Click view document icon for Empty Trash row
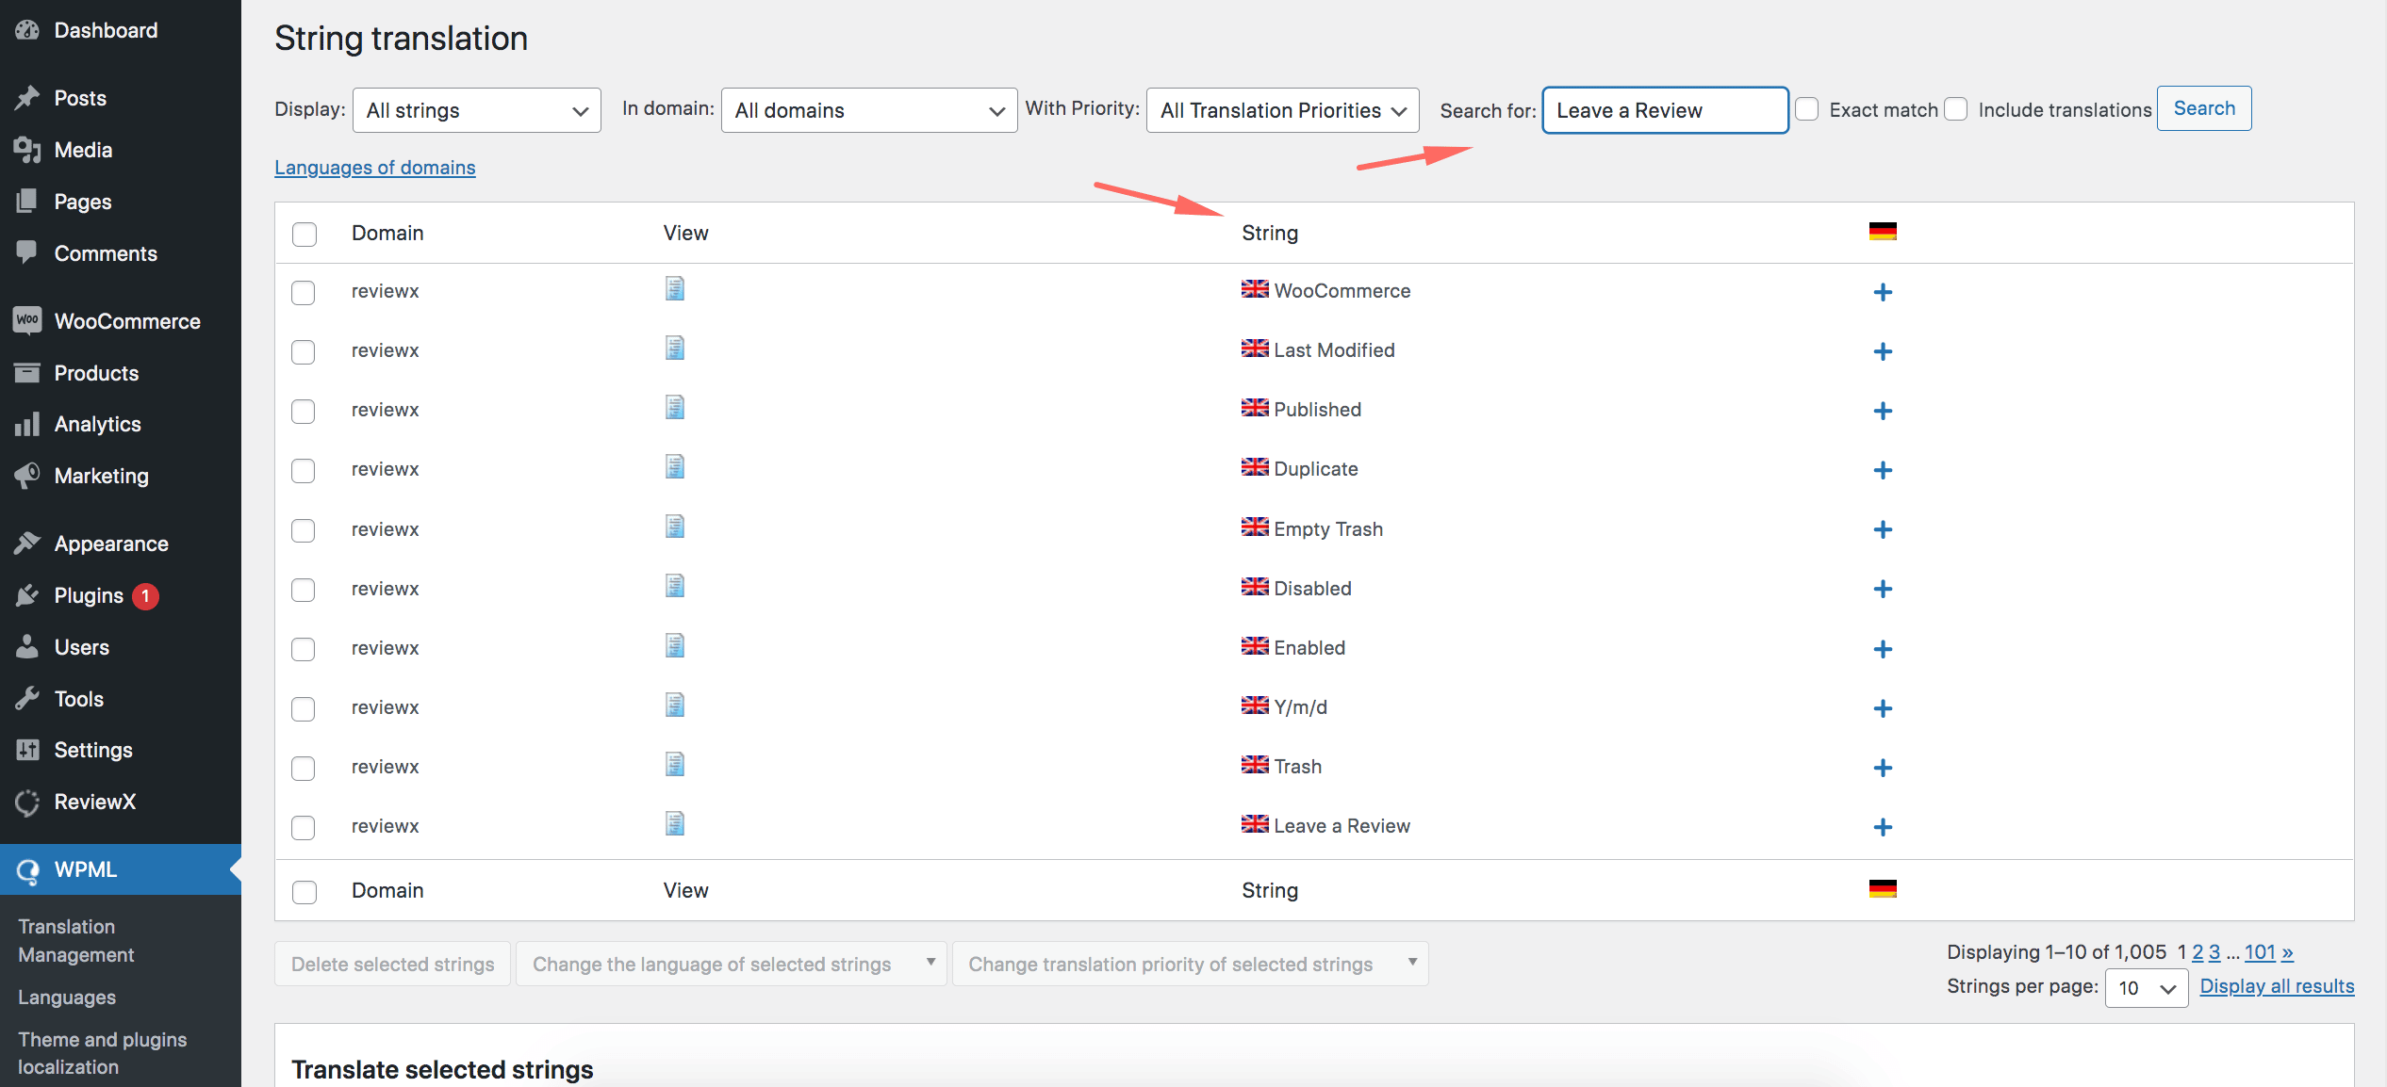 pyautogui.click(x=674, y=527)
